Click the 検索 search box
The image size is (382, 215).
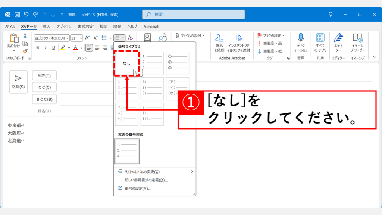click(x=194, y=15)
